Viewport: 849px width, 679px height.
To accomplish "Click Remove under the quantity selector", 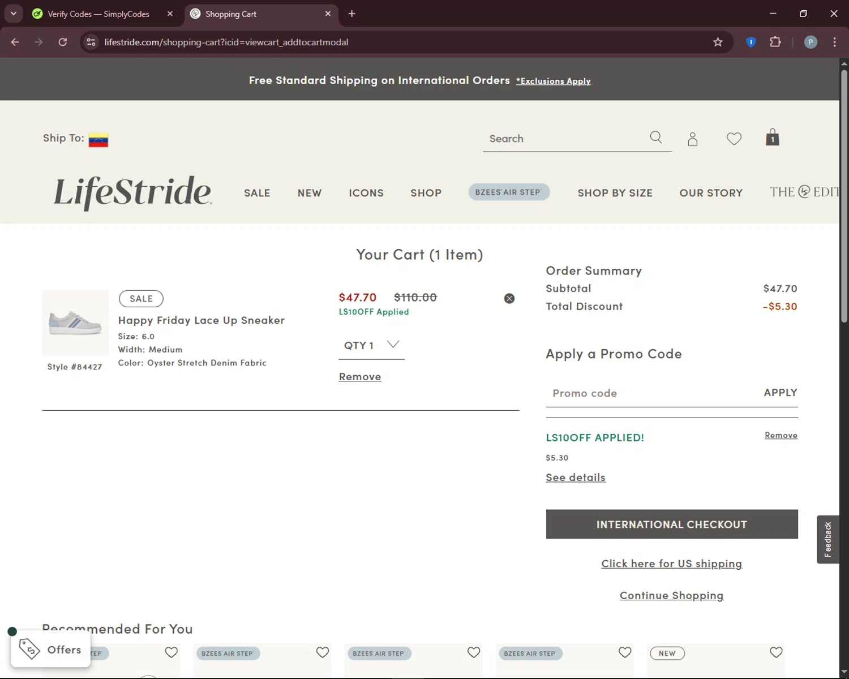I will [360, 377].
